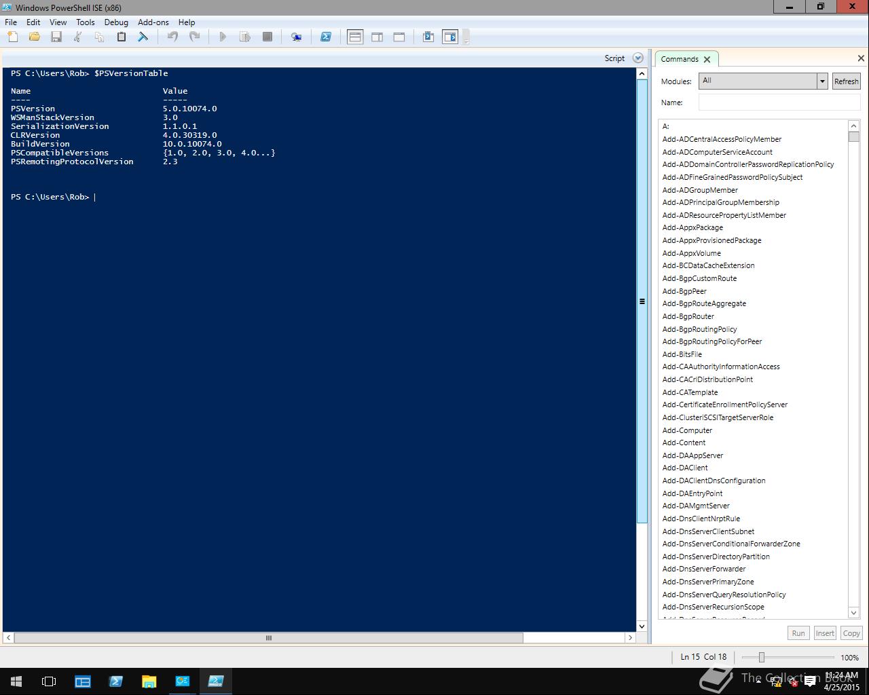Run the script with the green play icon

(223, 37)
